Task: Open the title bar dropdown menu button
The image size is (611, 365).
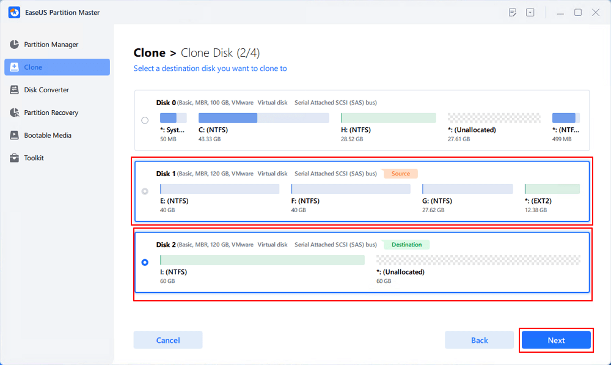Action: 530,12
